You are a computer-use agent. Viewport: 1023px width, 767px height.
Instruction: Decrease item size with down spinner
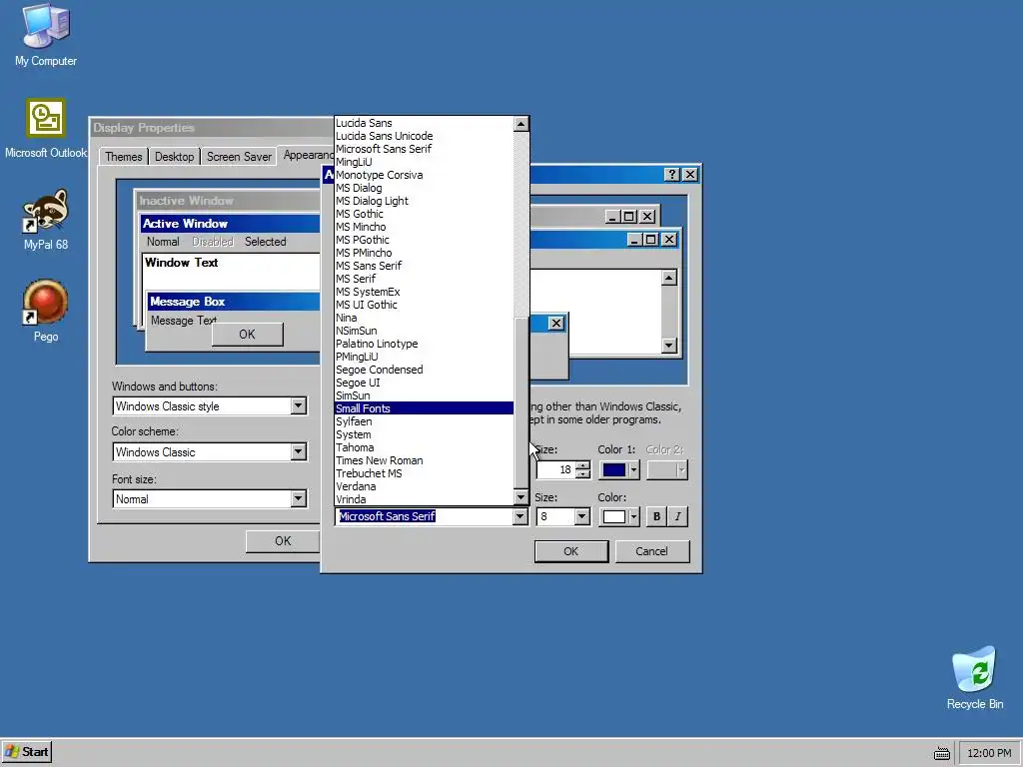pyautogui.click(x=583, y=474)
